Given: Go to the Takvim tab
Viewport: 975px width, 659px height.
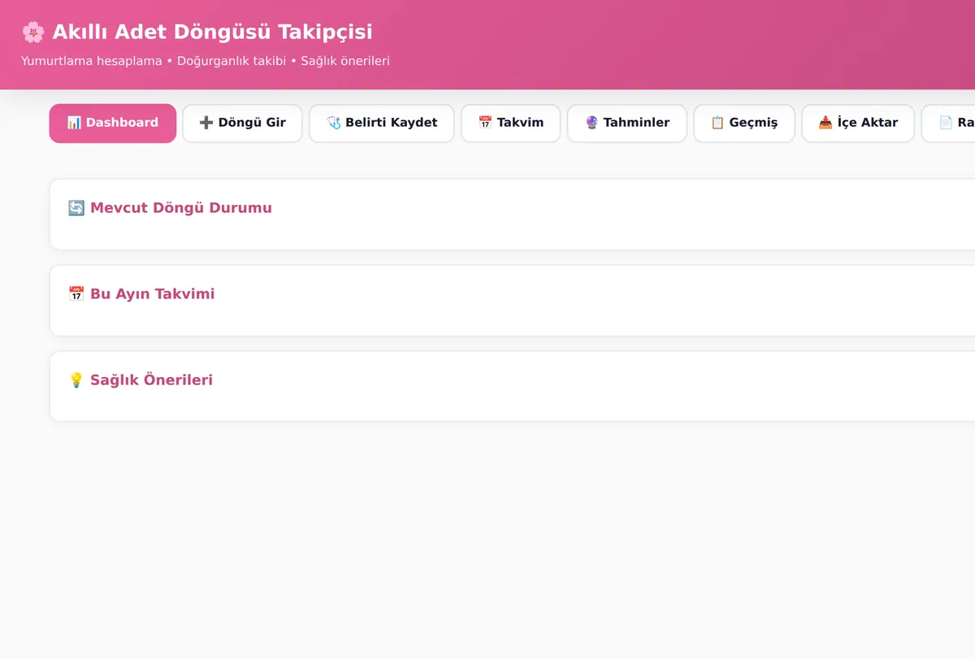Looking at the screenshot, I should click(x=511, y=124).
